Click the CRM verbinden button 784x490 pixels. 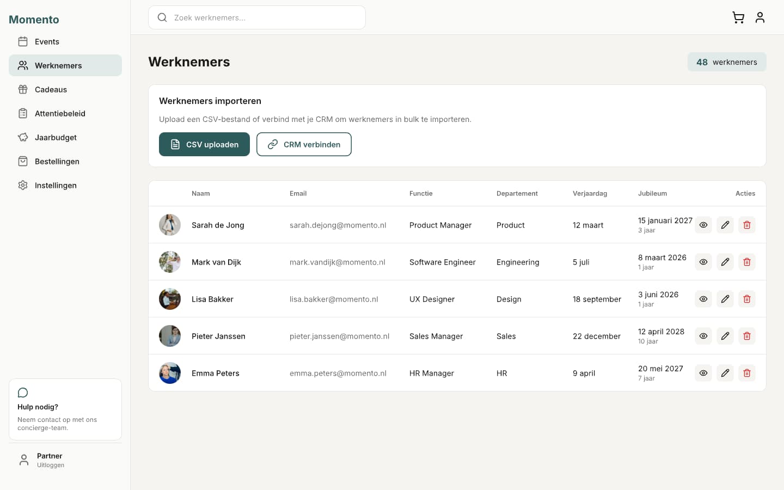(x=304, y=144)
